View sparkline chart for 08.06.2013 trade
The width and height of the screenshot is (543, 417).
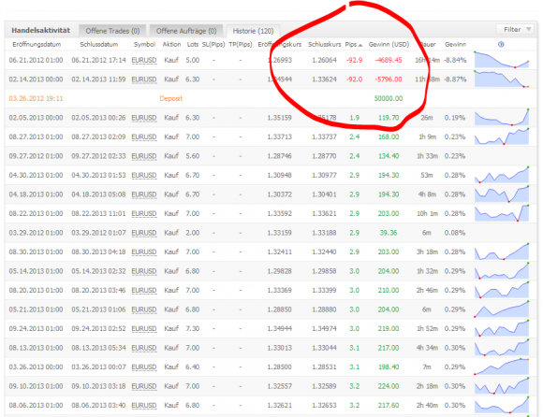click(x=502, y=405)
